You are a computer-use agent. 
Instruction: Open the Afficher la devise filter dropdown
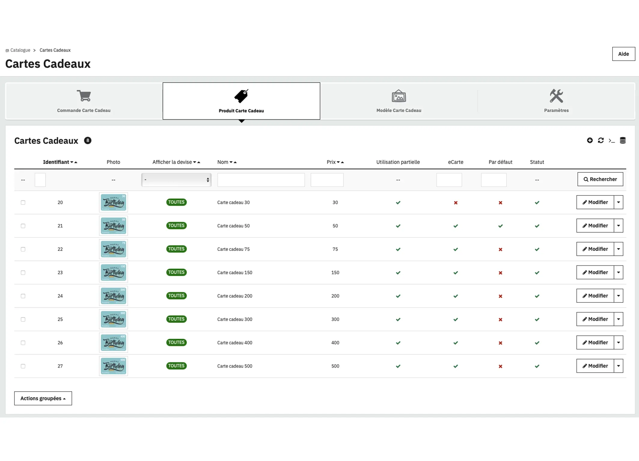point(176,180)
